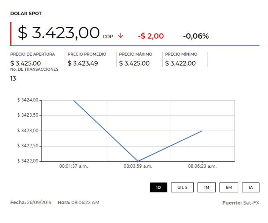Click the 08:01:37 a.m. axis label

pyautogui.click(x=74, y=167)
